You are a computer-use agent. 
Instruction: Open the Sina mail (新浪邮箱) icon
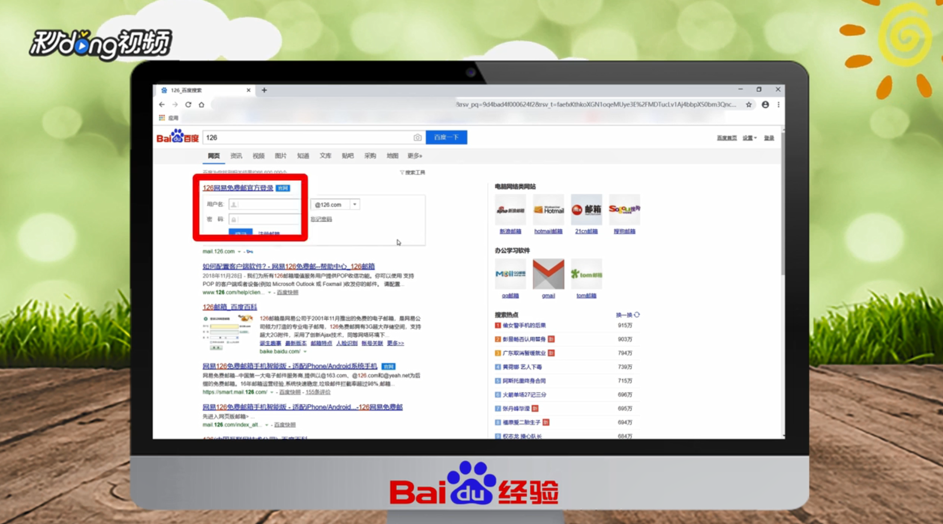click(510, 209)
